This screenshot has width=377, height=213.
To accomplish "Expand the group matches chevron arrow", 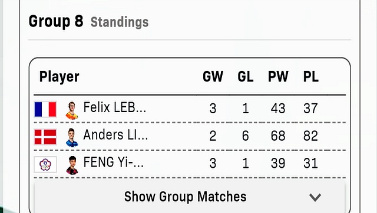I will tap(315, 197).
